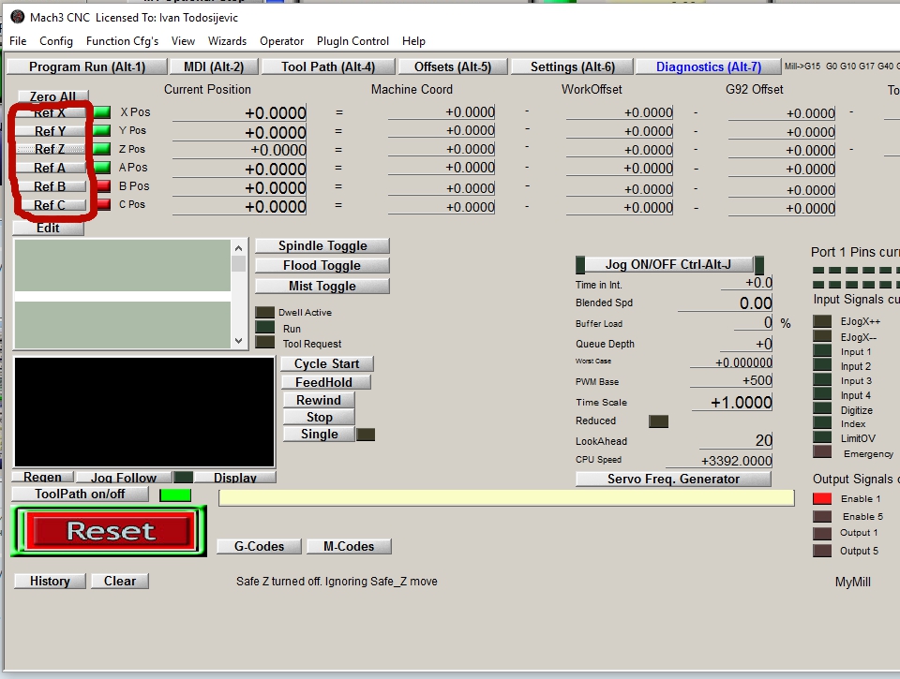Image resolution: width=900 pixels, height=679 pixels.
Task: Click the red Enable 1 output LED
Action: point(822,498)
